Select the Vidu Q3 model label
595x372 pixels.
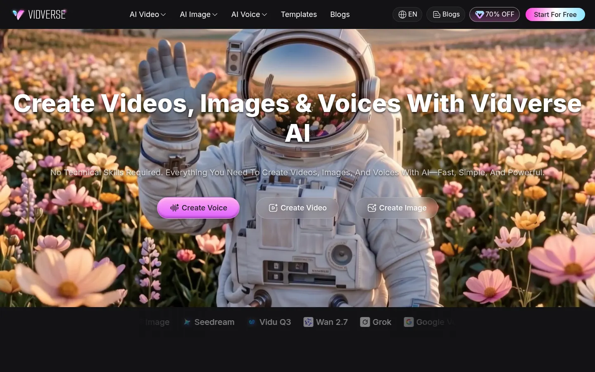tap(275, 322)
